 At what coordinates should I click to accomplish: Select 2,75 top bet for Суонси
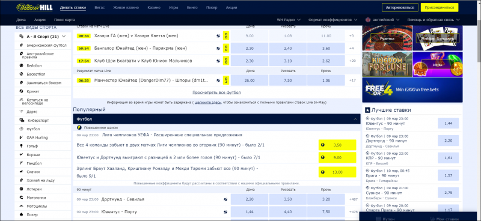click(448, 193)
